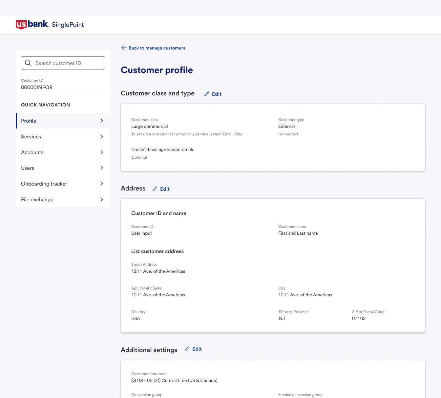Viewport: 441px width, 398px height.
Task: Click First and Last name value
Action: tap(298, 233)
